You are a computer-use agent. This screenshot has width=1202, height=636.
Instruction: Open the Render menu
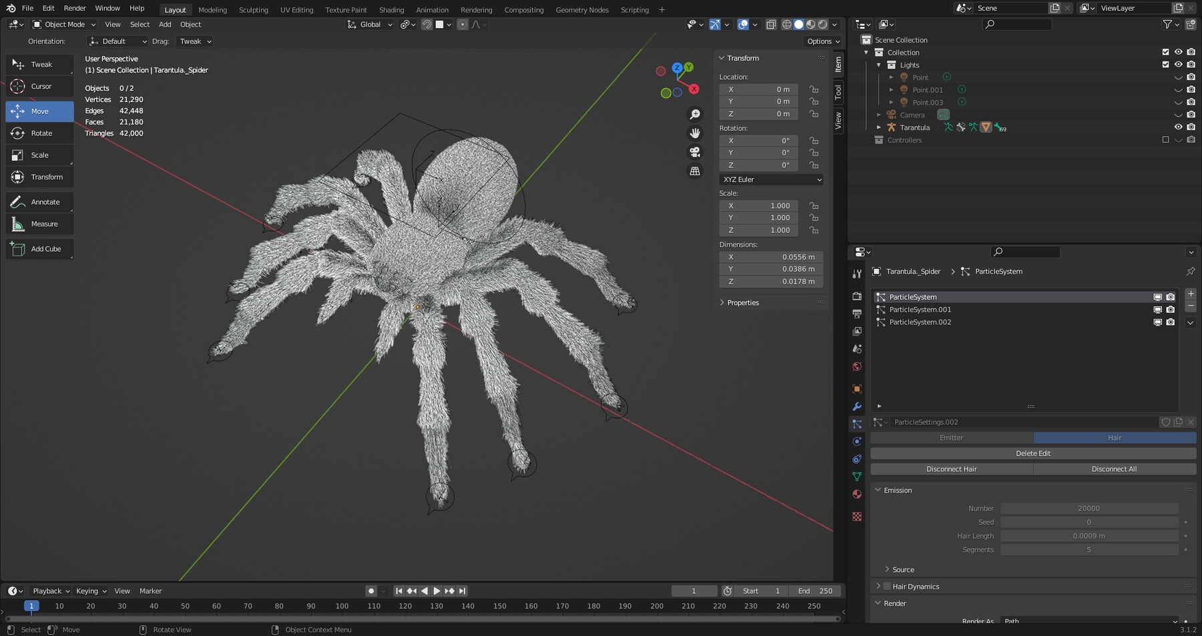click(x=74, y=8)
